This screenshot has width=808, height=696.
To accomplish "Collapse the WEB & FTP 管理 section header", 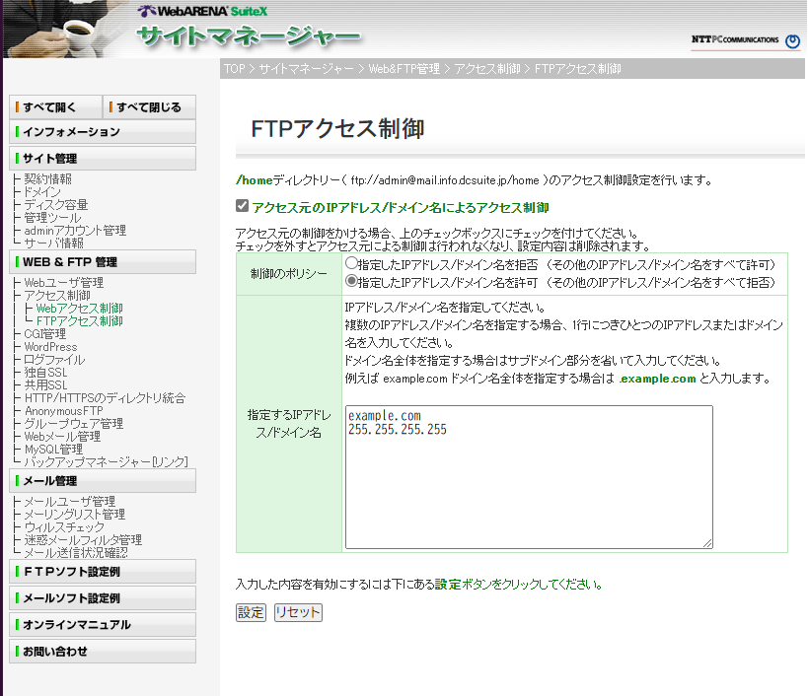I will 103,261.
